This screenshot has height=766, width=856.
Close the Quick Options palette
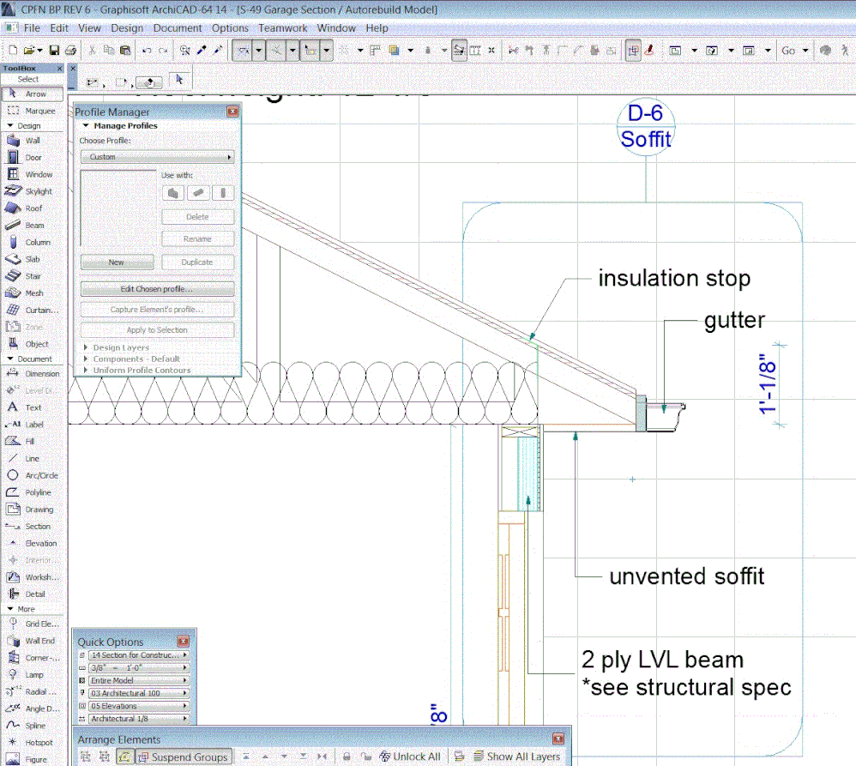183,642
